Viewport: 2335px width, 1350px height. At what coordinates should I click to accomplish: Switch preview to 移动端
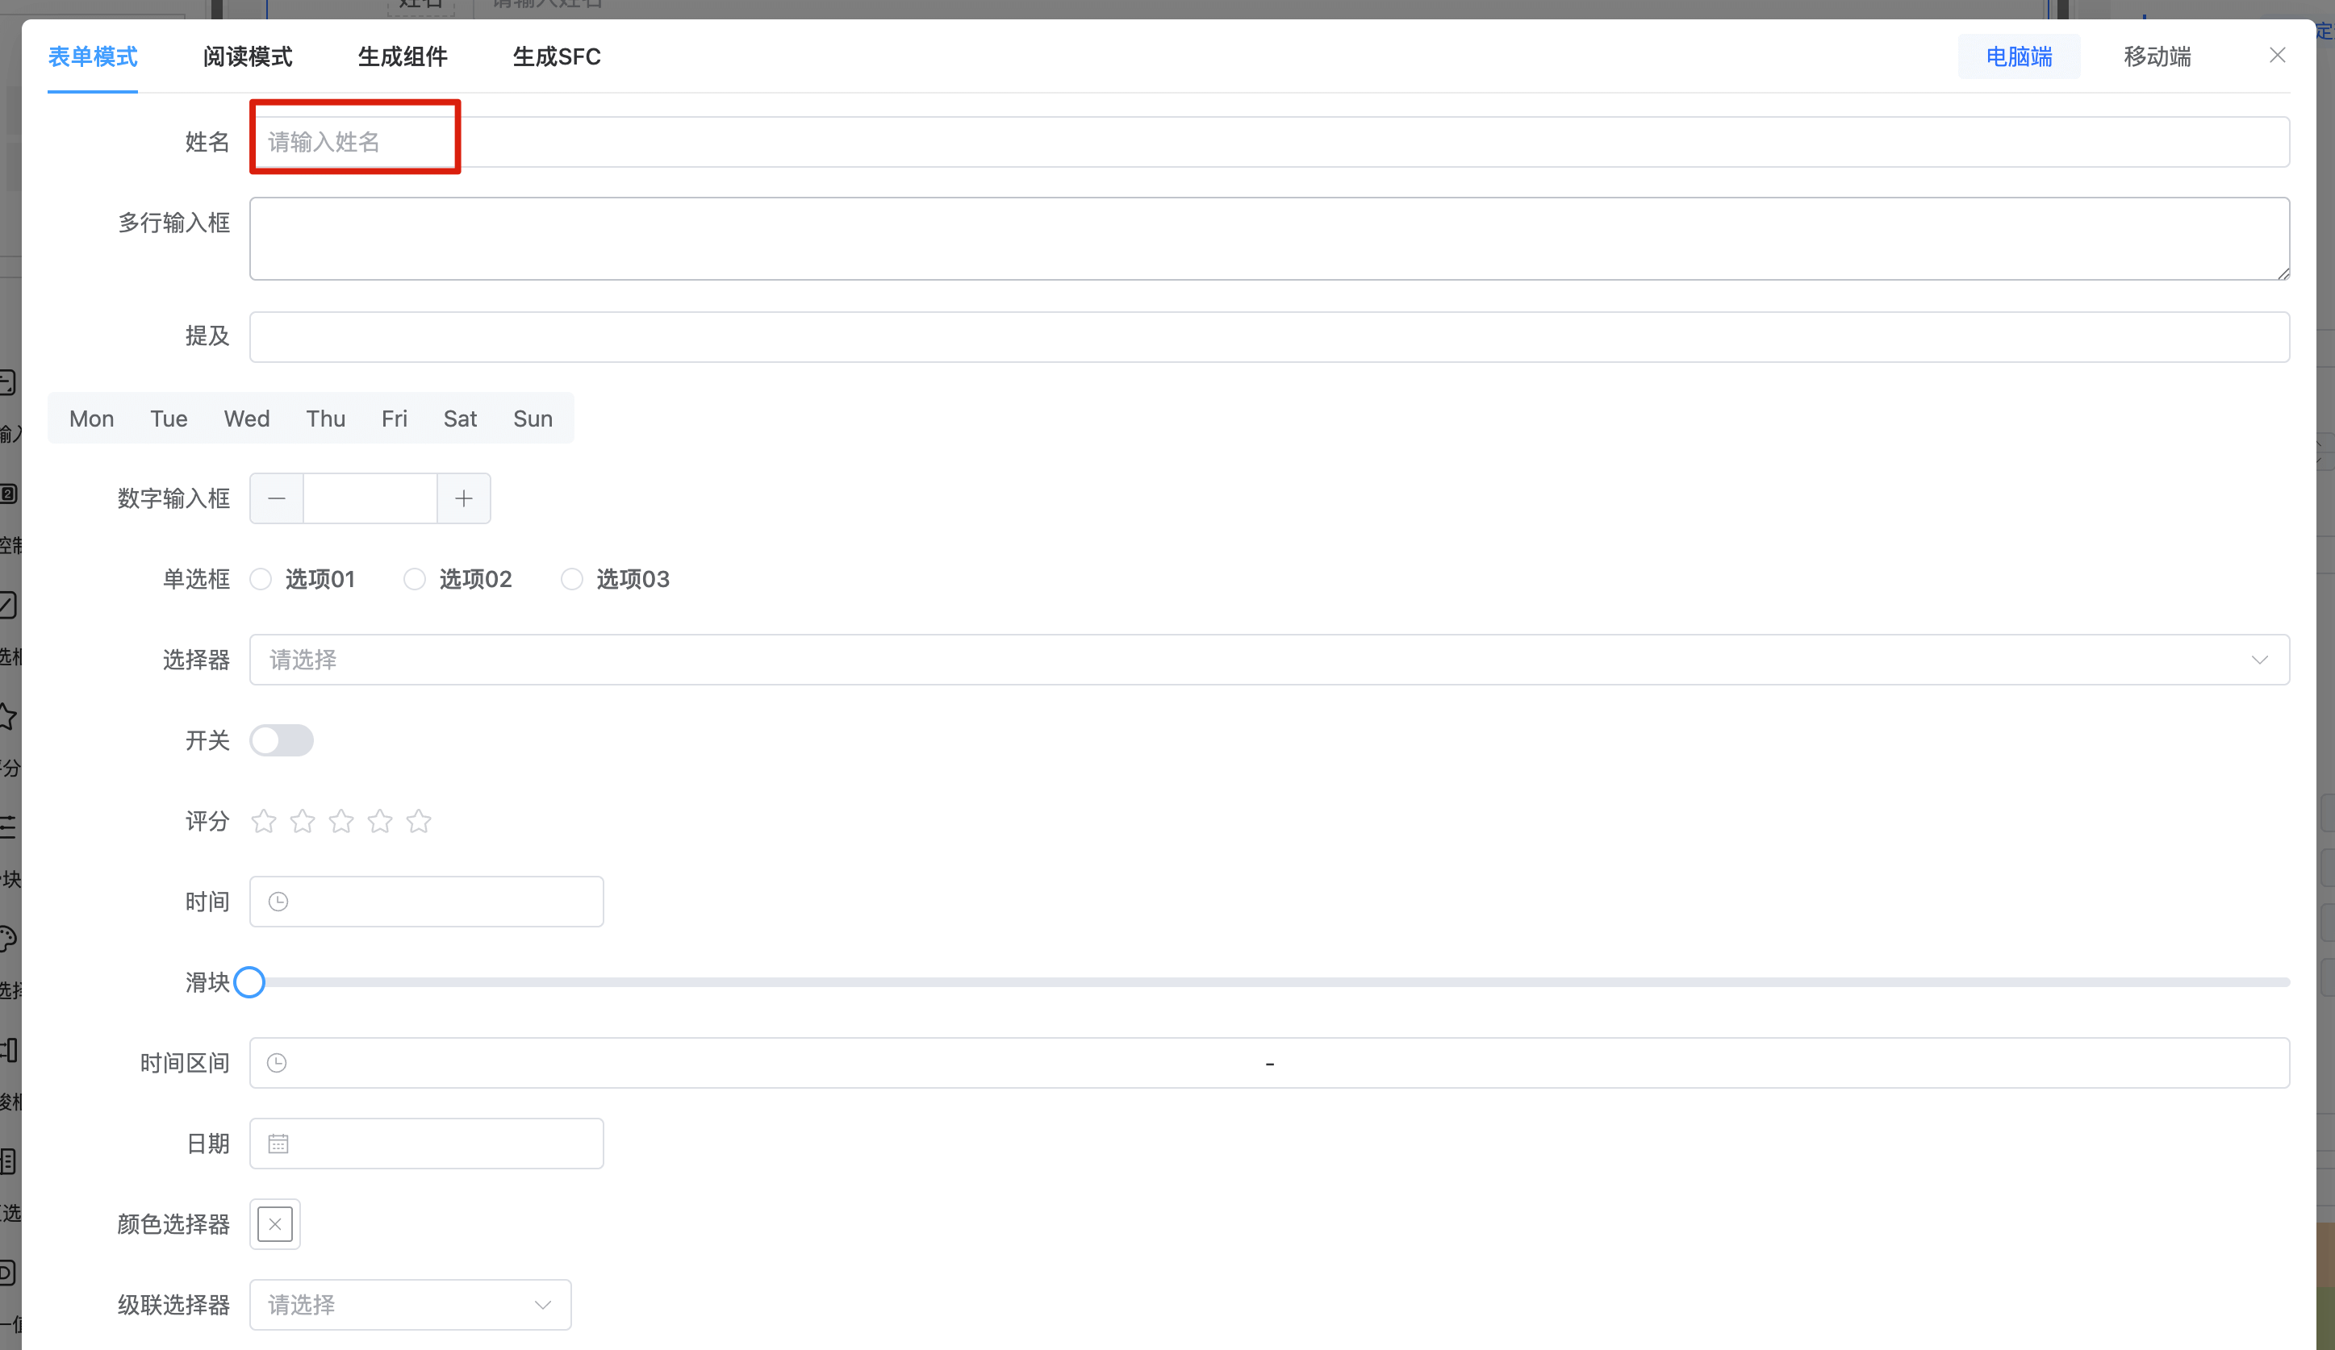click(2156, 57)
